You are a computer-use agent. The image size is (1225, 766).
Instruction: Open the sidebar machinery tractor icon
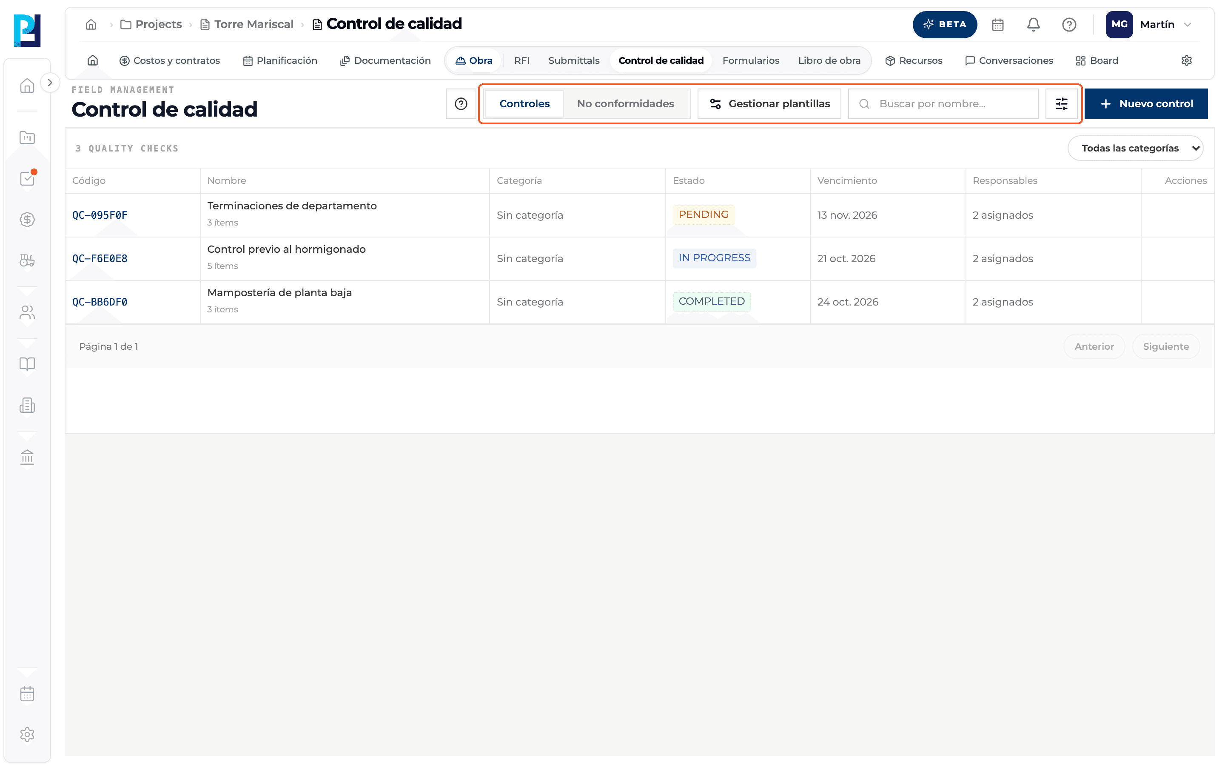(27, 260)
